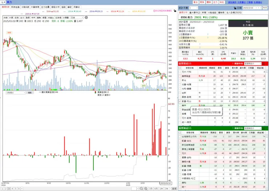269x191 pixels.
Task: Click the 主力 button in the top bar
Action: point(215,2)
